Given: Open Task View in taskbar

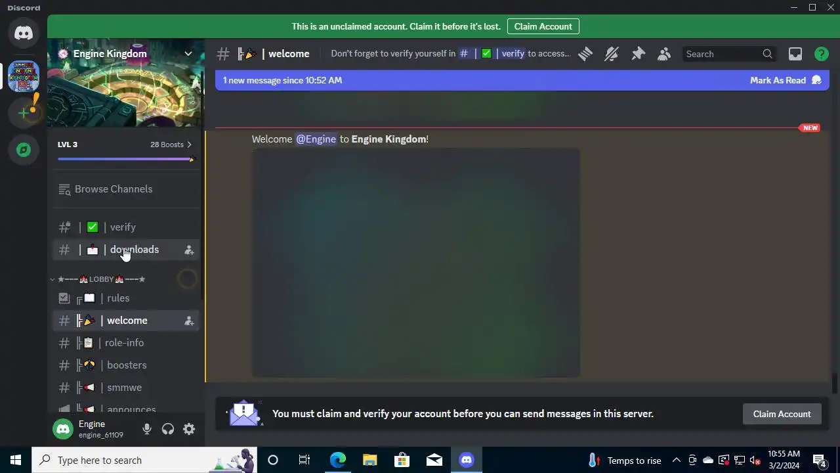Looking at the screenshot, I should point(304,460).
